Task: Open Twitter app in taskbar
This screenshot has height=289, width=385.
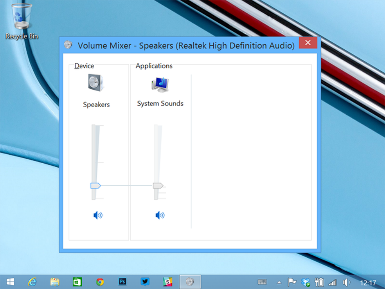Action: click(145, 282)
